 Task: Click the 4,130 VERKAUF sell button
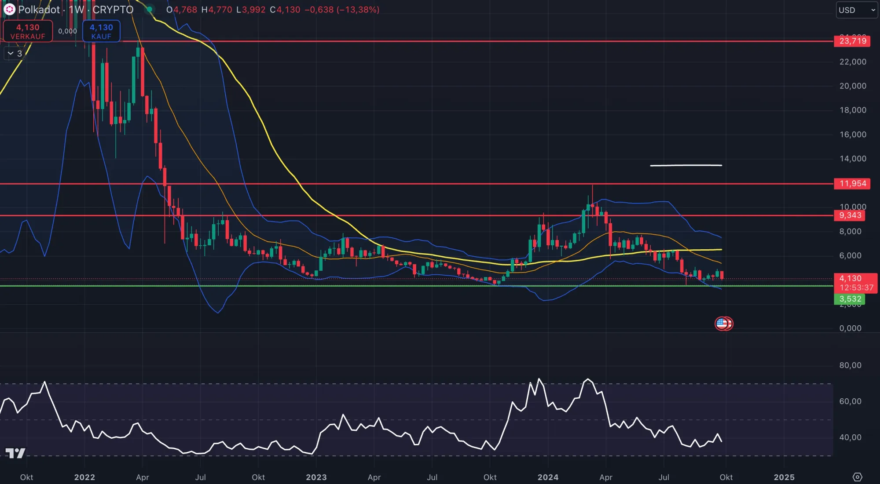click(28, 31)
